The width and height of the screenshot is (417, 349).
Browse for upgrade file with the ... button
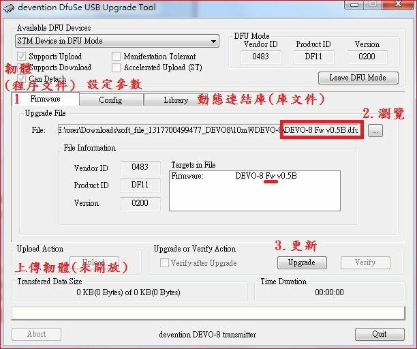375,131
